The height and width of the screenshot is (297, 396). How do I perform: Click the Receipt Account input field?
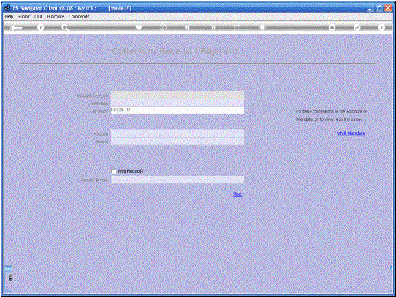tap(178, 95)
